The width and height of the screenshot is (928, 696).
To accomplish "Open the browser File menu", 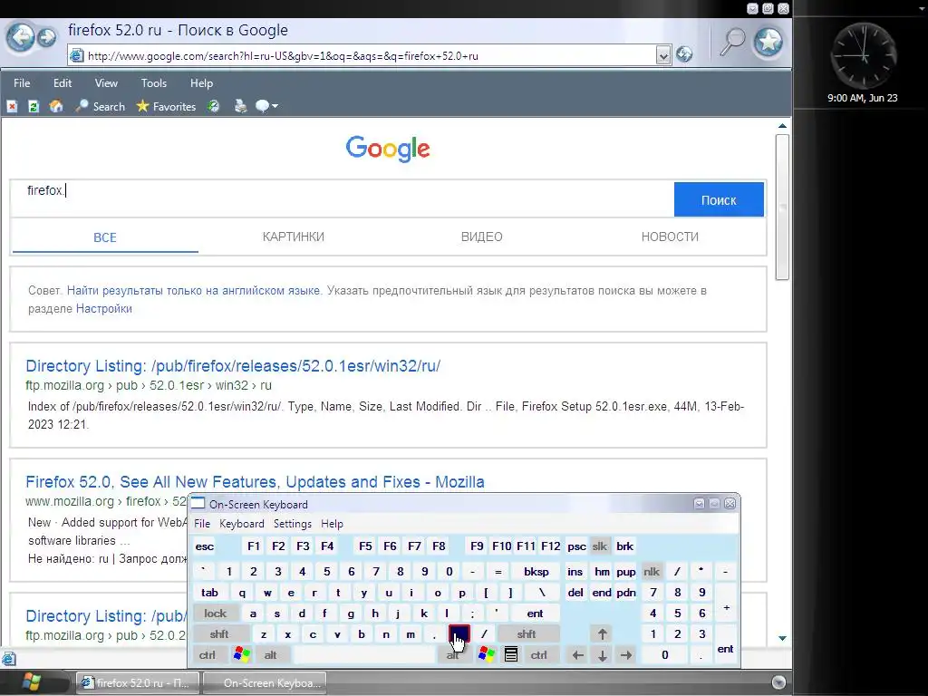I will (22, 82).
